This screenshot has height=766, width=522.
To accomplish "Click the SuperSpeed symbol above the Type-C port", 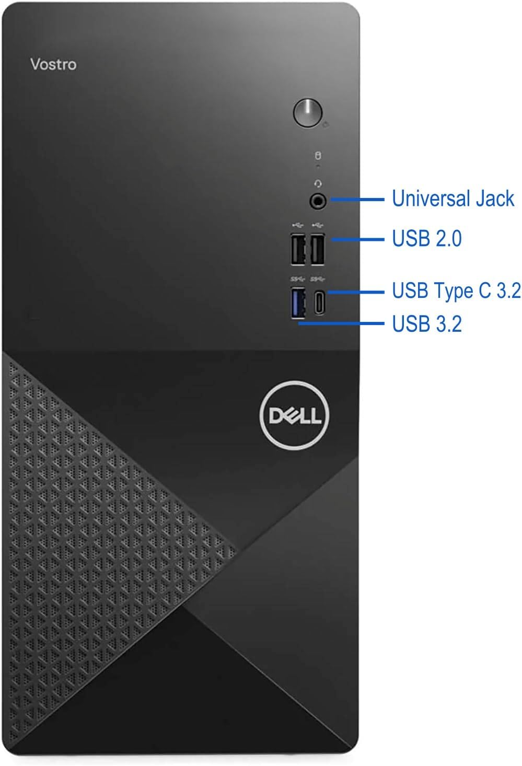I will click(x=318, y=279).
